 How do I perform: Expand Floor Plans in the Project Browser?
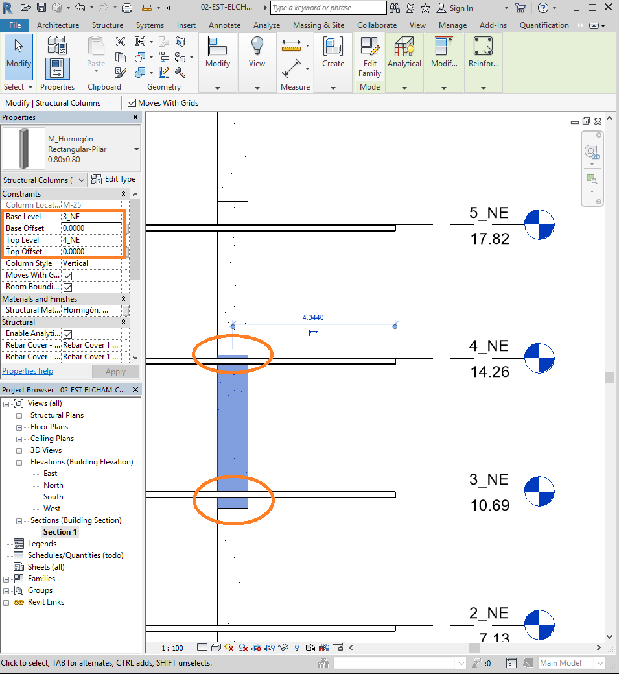coord(19,426)
